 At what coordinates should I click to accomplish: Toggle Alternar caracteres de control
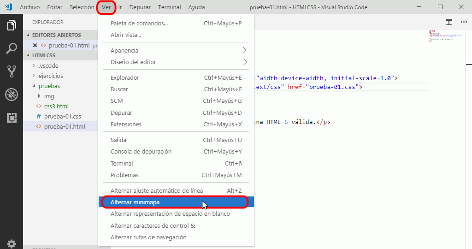[x=177, y=225]
